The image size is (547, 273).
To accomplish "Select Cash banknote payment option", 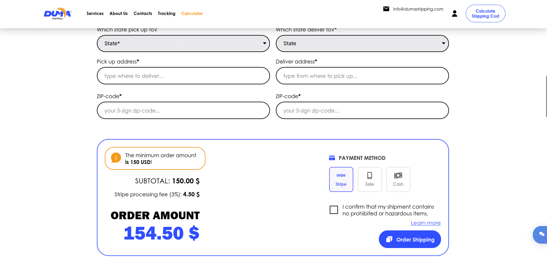I will [x=398, y=179].
